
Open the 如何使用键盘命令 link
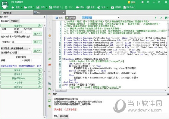[27, 66]
